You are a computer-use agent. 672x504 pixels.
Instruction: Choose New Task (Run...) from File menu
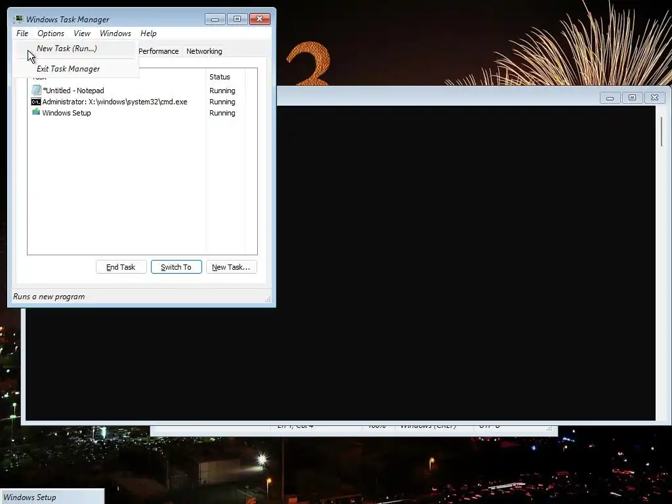click(75, 49)
